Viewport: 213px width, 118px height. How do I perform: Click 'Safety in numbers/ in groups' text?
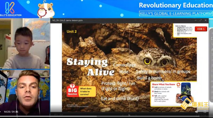click(x=163, y=71)
